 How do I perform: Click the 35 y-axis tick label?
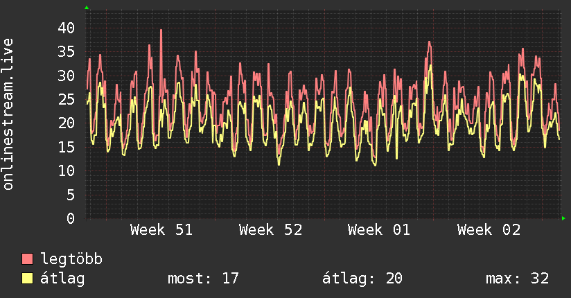pos(67,52)
